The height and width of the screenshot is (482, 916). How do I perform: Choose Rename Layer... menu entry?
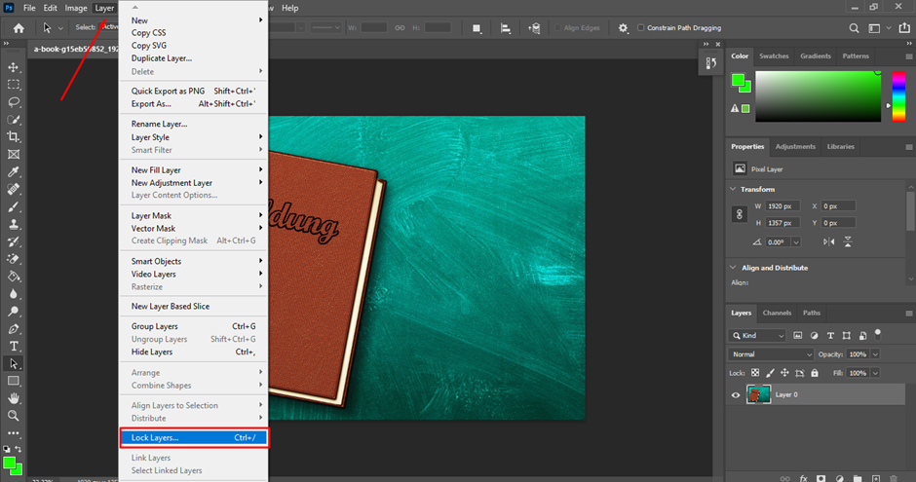[x=193, y=124]
